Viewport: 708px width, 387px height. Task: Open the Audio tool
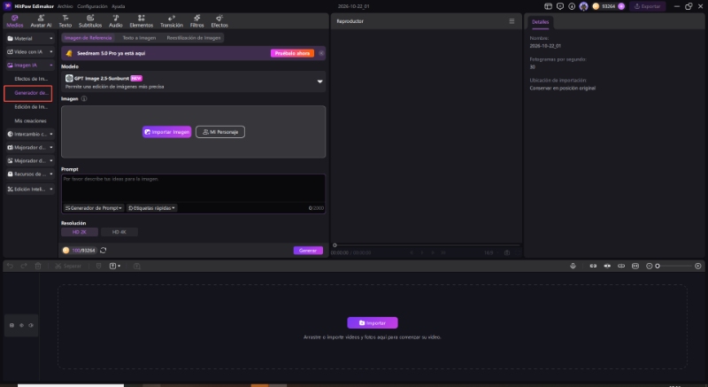click(x=116, y=20)
